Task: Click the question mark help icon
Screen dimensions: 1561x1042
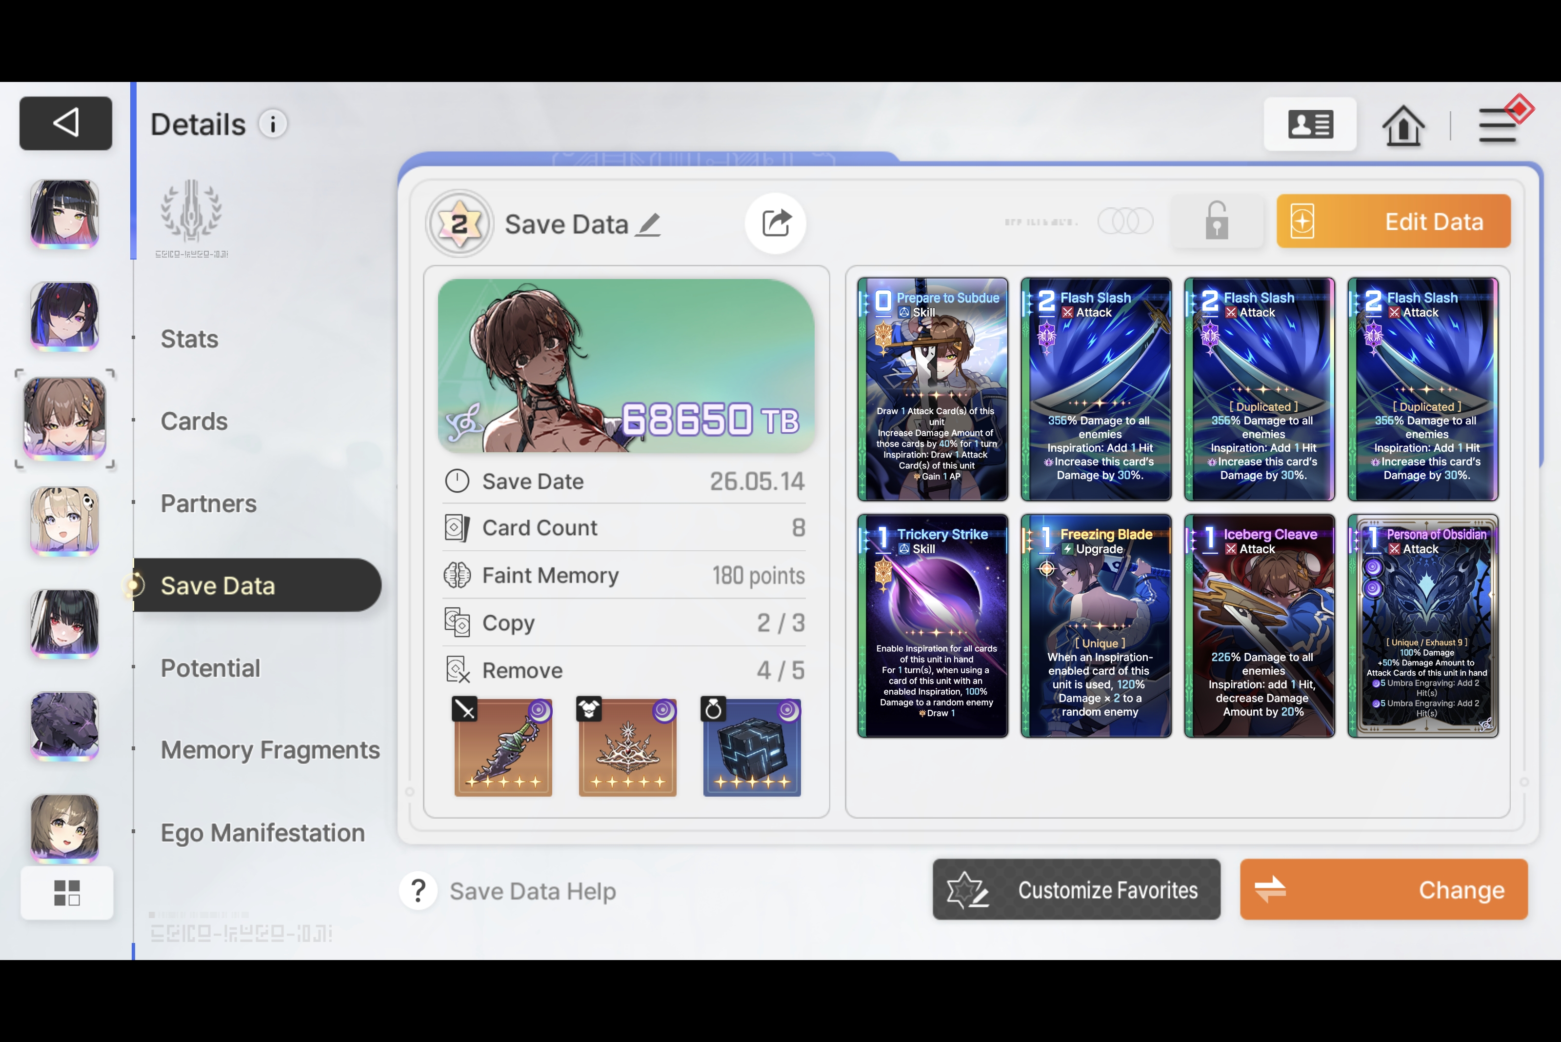Action: point(419,890)
